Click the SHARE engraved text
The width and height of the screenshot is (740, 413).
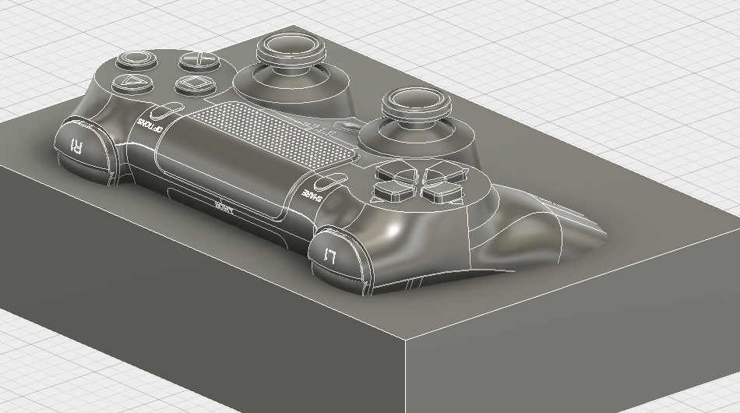312,196
